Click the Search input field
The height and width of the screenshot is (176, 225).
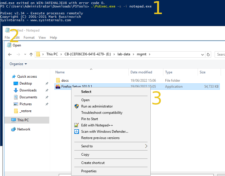(x=220, y=54)
